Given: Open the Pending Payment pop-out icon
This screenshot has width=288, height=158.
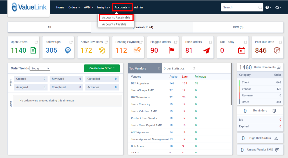Looking at the screenshot, I should tap(141, 42).
